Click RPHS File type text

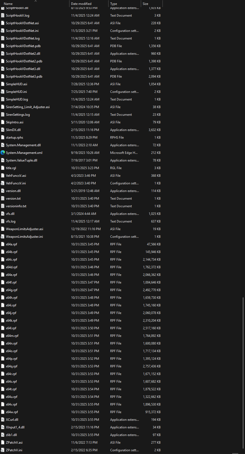(x=117, y=138)
